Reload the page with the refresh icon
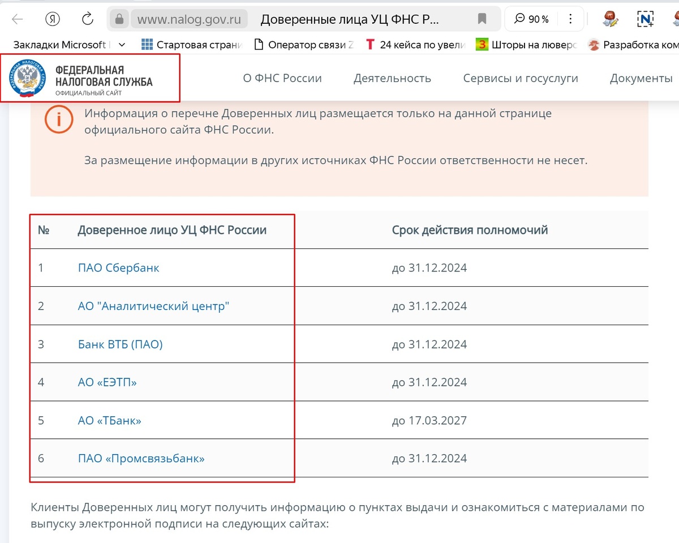679x543 pixels. 88,19
